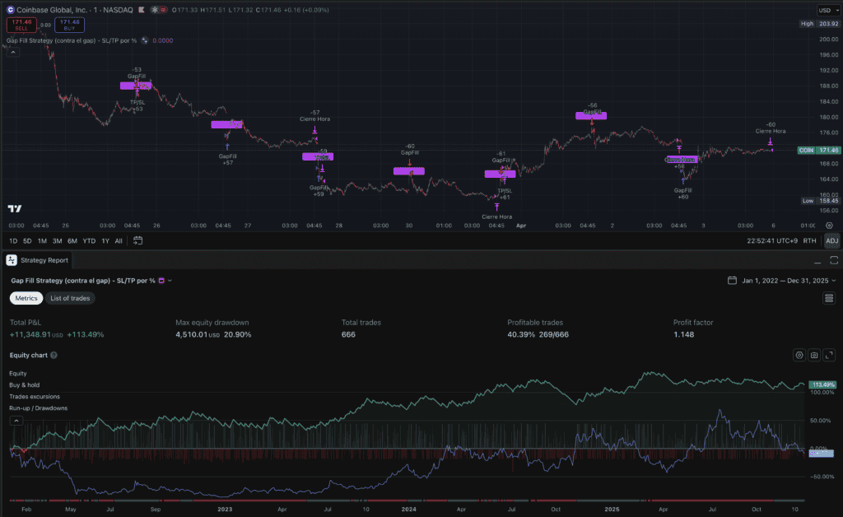
Task: Click the Equity chart help icon
Action: (x=54, y=356)
